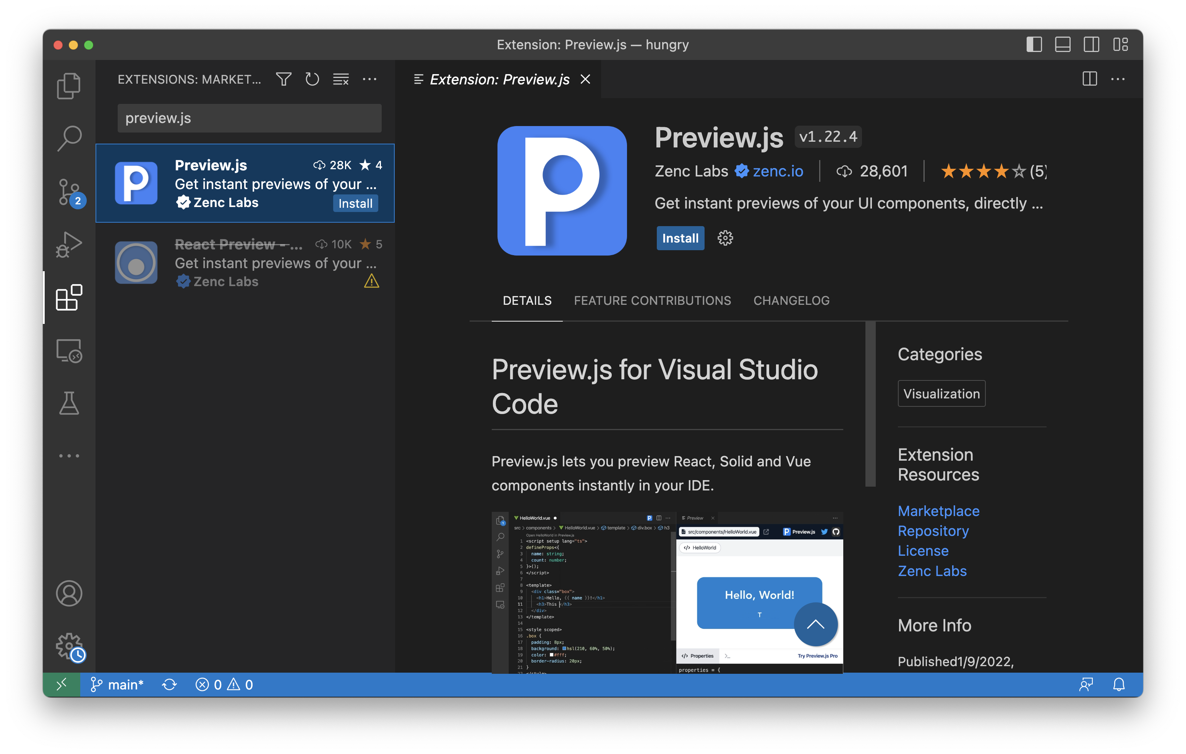Open the Repository link under Extension Resources
1186x754 pixels.
click(933, 531)
